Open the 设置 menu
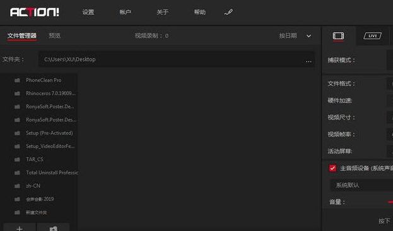Image resolution: width=393 pixels, height=231 pixels. (x=88, y=12)
